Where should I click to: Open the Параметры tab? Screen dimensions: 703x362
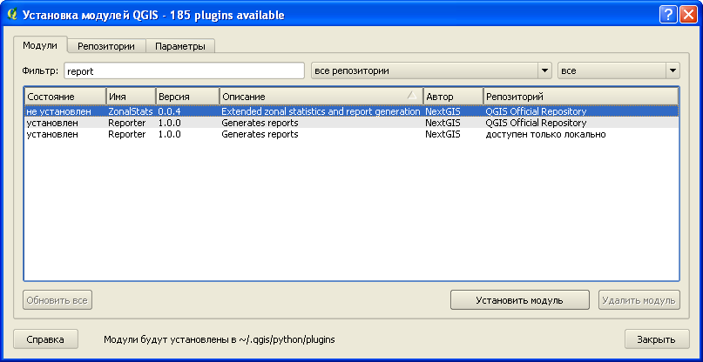coord(179,45)
